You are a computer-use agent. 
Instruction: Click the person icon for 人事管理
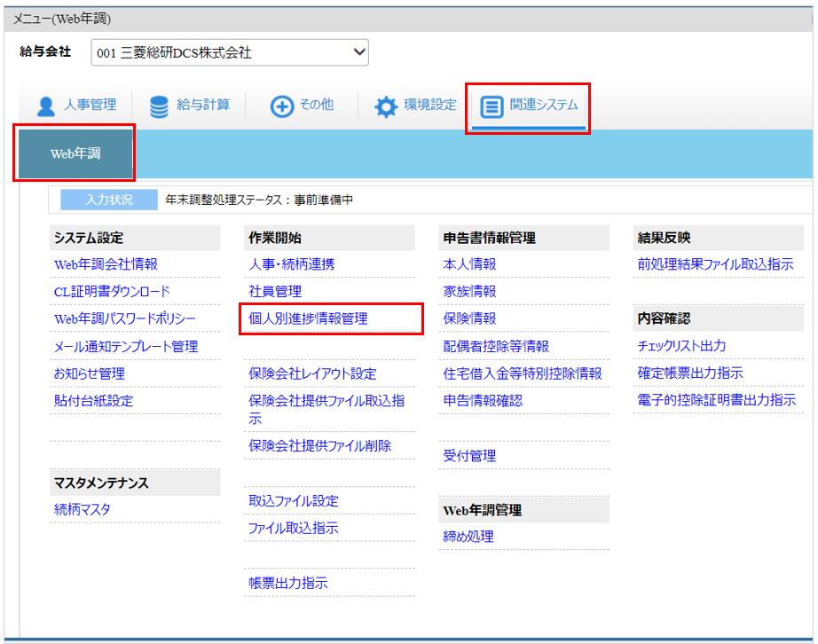pyautogui.click(x=46, y=106)
